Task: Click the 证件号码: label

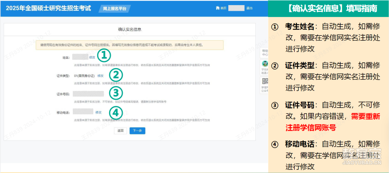Action: coord(63,94)
